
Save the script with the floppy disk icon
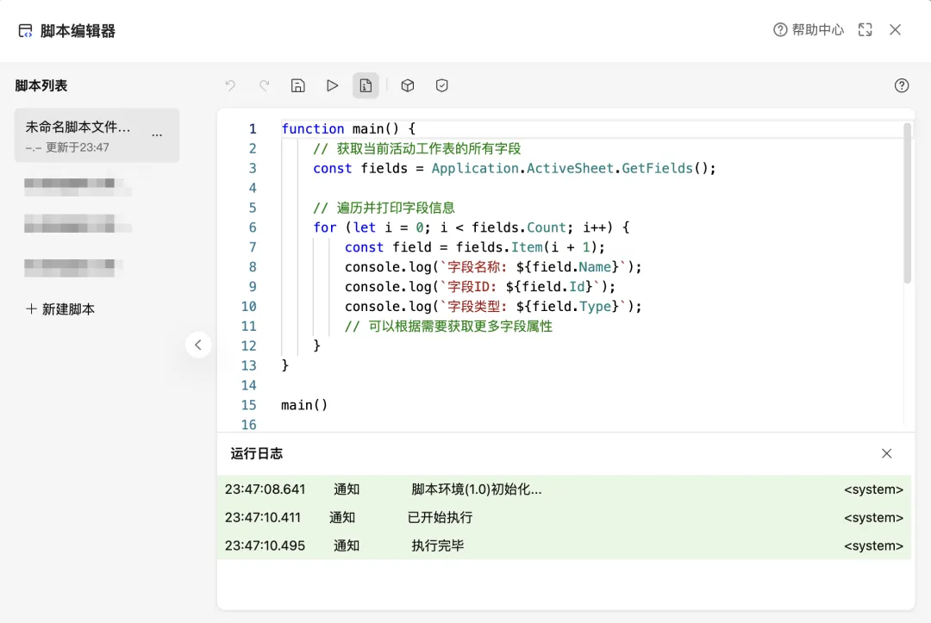pos(298,85)
